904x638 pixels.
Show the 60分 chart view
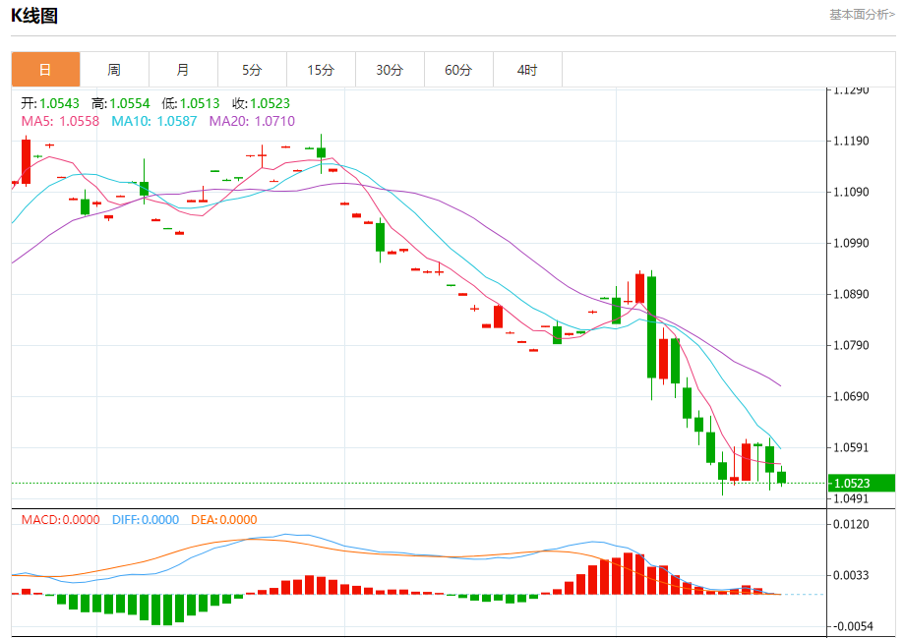point(458,70)
